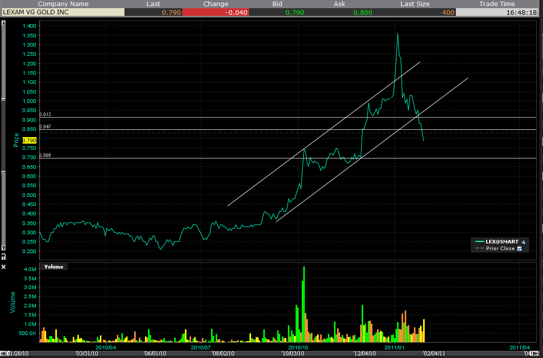
Task: Click the Last price 0.790 cell
Action: tap(153, 12)
